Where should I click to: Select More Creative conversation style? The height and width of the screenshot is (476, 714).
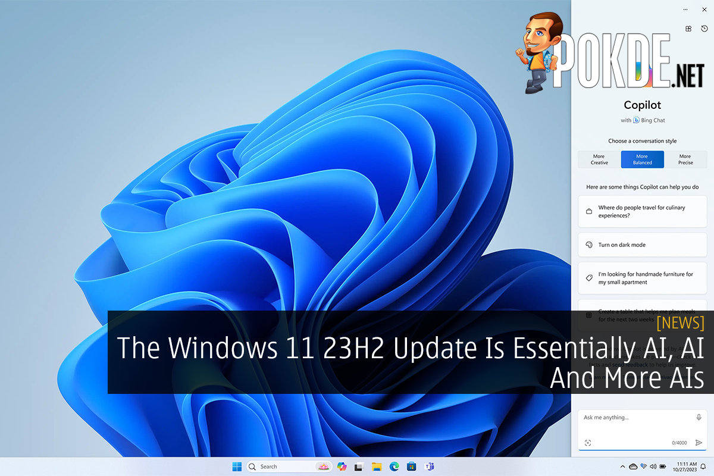tap(599, 159)
